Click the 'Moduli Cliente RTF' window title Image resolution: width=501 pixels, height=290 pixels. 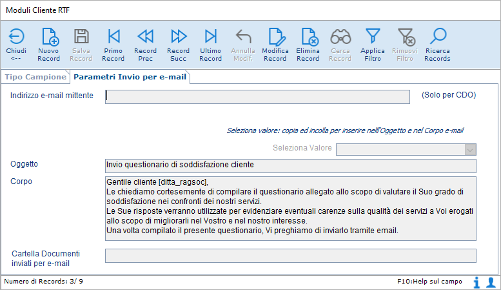(37, 10)
